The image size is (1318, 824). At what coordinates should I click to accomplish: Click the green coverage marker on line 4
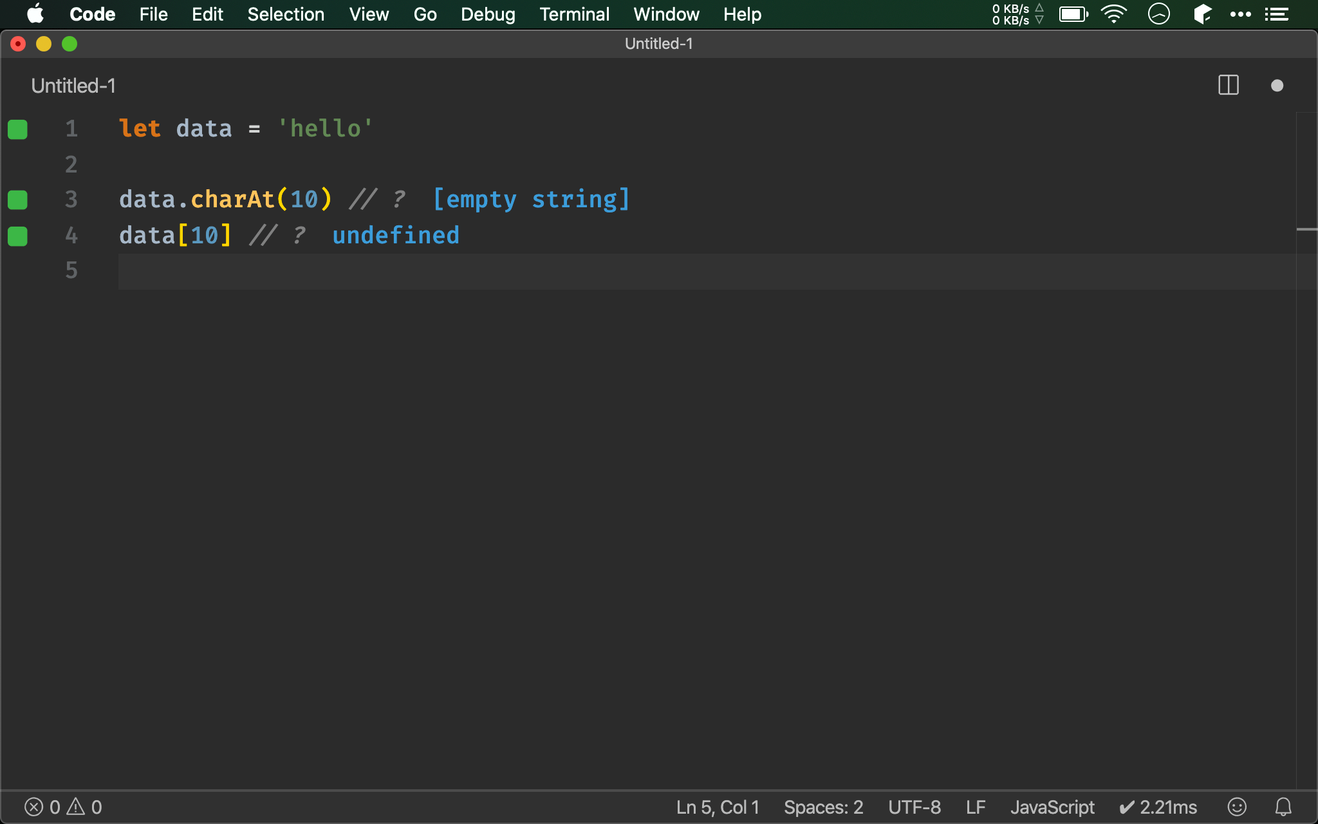tap(17, 236)
